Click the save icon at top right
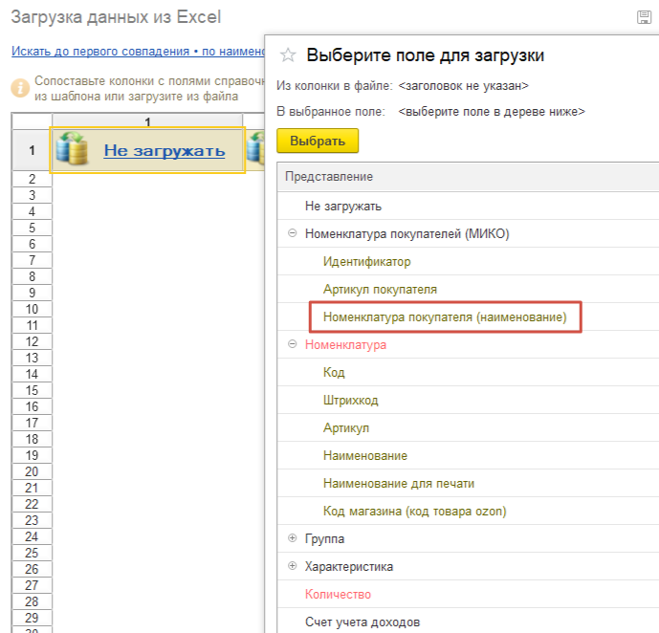 click(x=644, y=17)
